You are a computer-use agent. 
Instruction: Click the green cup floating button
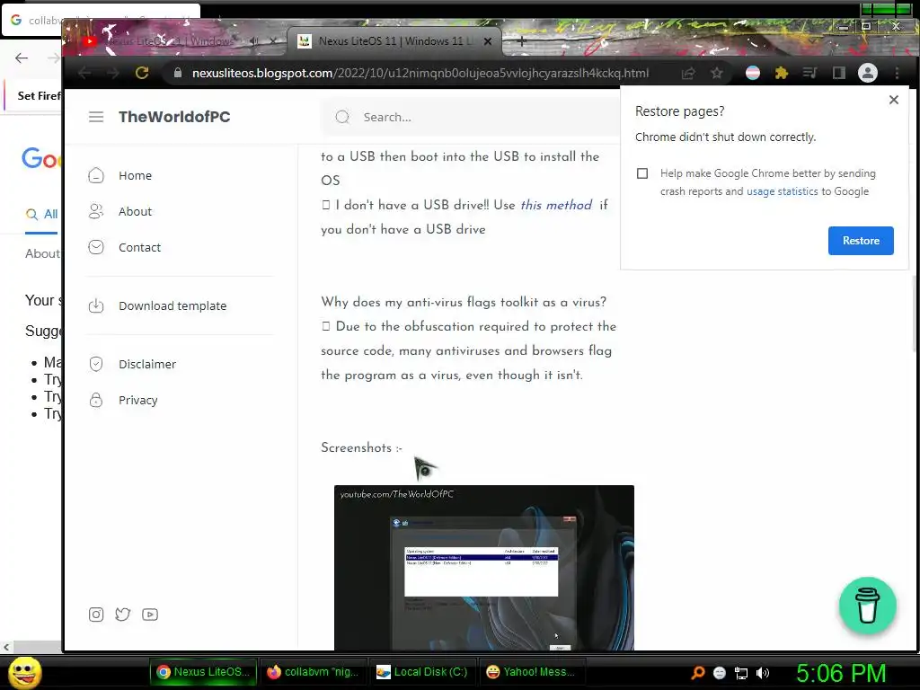(x=867, y=606)
